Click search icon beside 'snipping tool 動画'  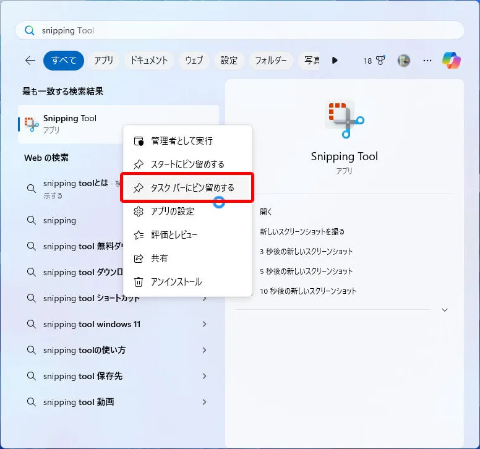click(x=31, y=402)
